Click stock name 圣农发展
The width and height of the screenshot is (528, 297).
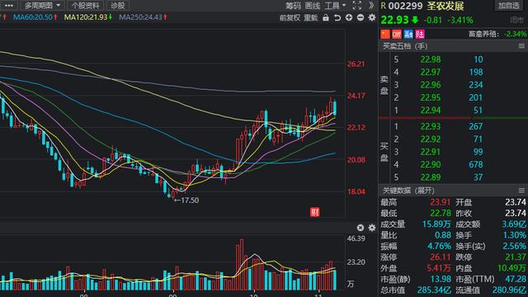(x=445, y=6)
